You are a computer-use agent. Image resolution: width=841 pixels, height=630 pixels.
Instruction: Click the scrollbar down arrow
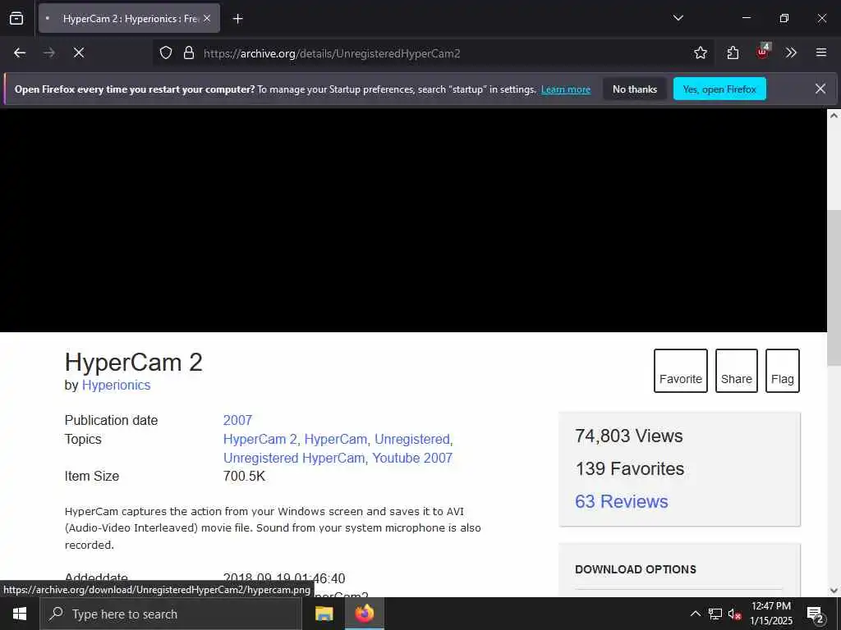834,591
